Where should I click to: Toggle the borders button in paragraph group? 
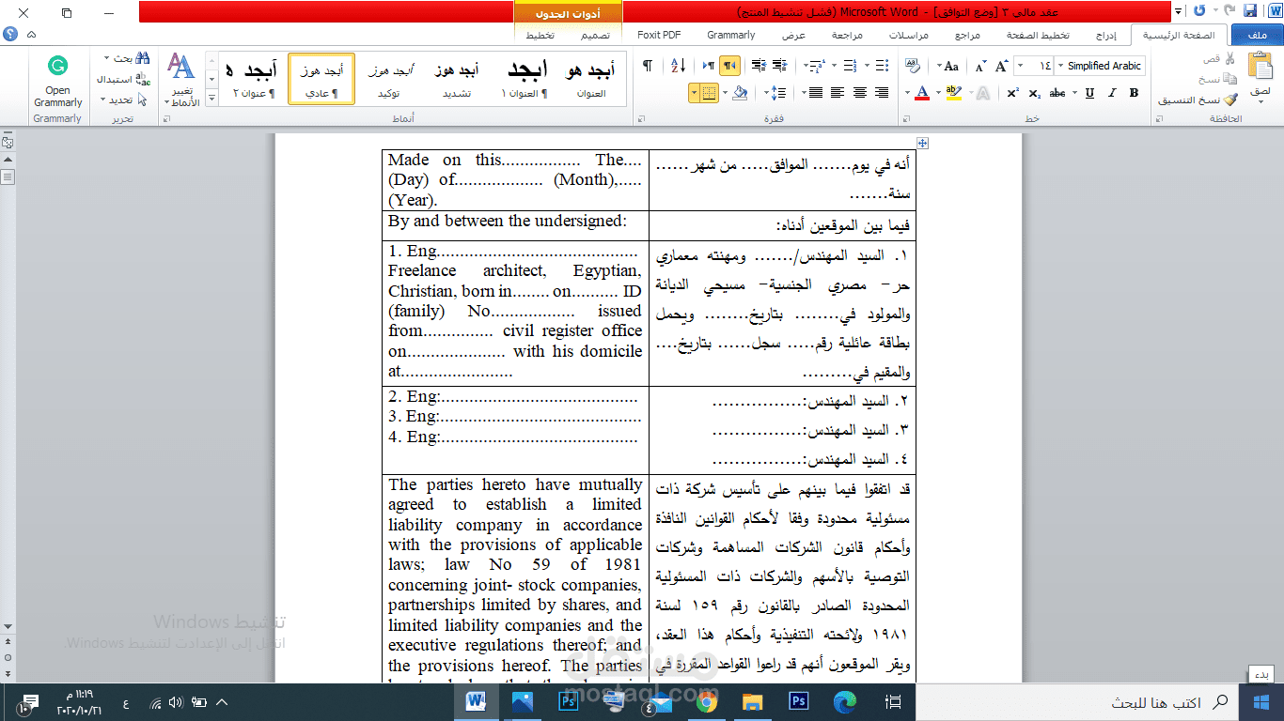(708, 93)
